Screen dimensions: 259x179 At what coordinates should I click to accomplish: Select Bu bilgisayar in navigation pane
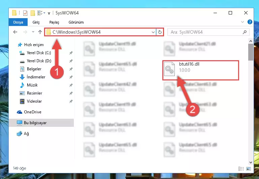[41, 123]
